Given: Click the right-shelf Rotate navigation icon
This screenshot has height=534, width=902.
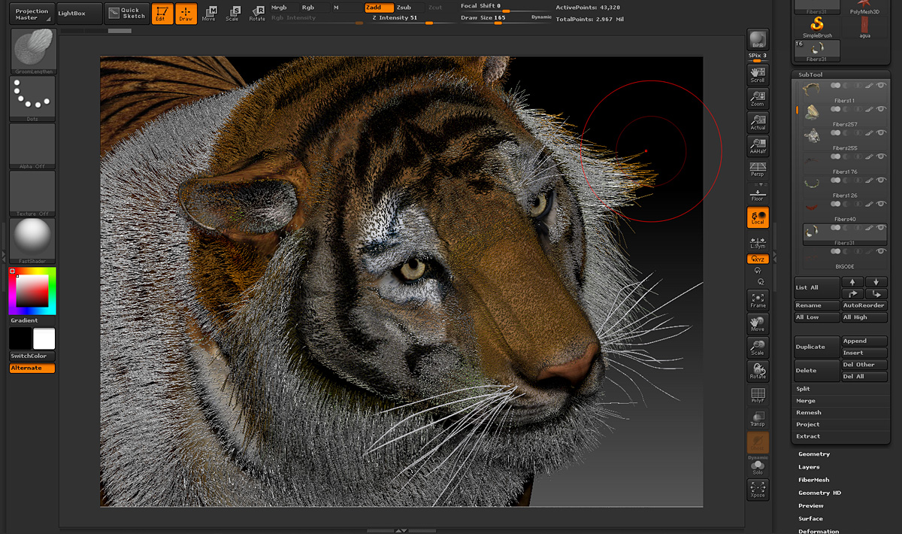Looking at the screenshot, I should (x=758, y=371).
